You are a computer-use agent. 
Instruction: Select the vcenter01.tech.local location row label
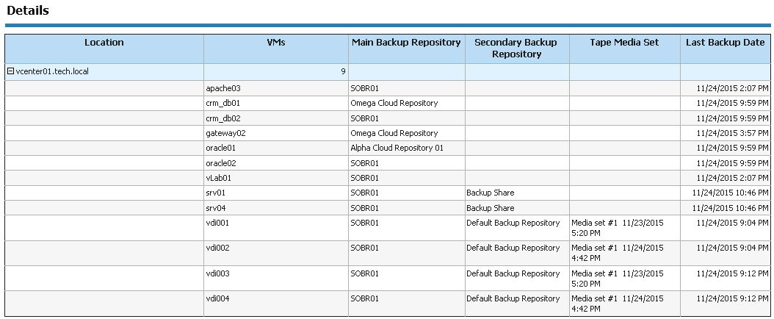click(x=52, y=72)
